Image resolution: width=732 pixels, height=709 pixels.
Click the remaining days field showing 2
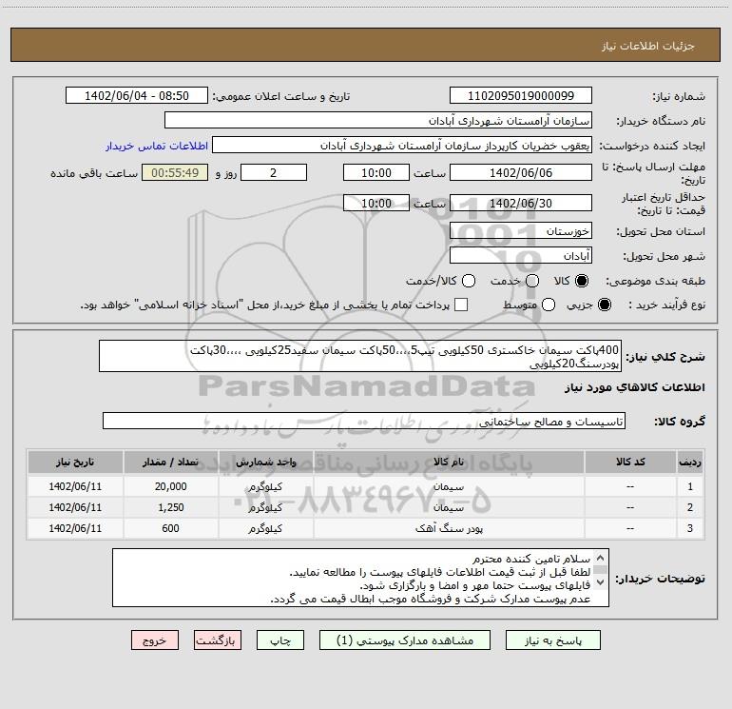(x=274, y=173)
